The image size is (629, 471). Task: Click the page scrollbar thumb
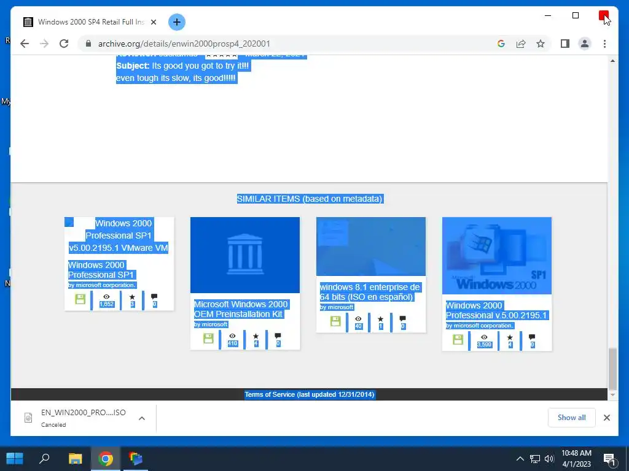(612, 369)
